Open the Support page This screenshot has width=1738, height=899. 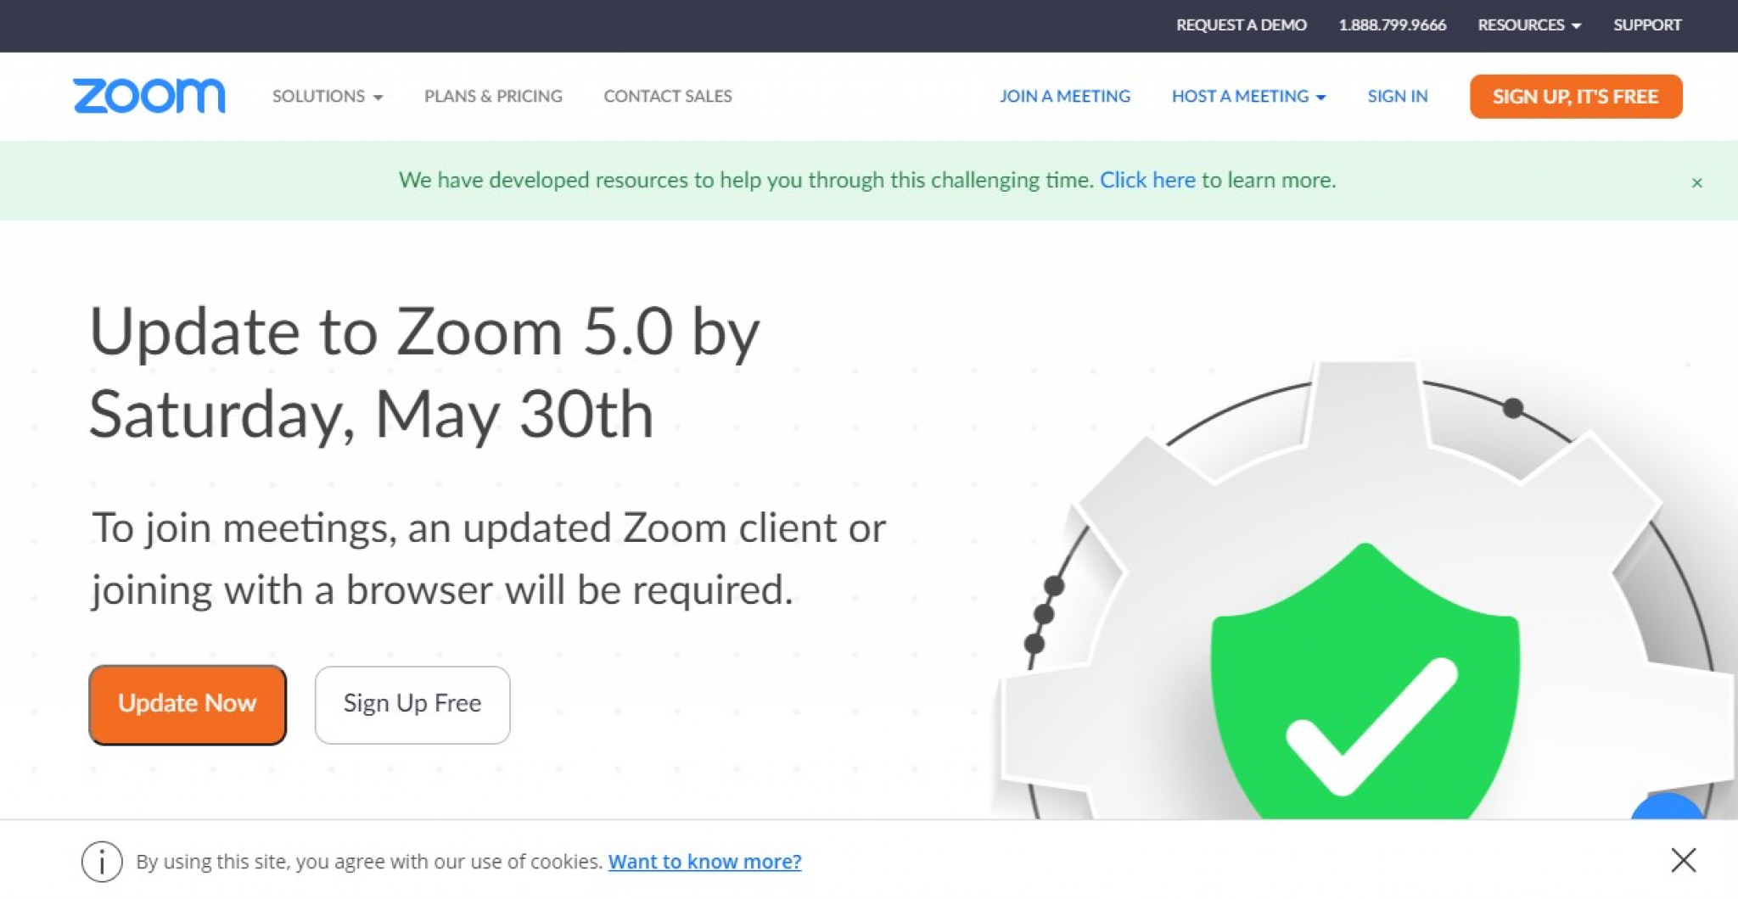pos(1646,25)
